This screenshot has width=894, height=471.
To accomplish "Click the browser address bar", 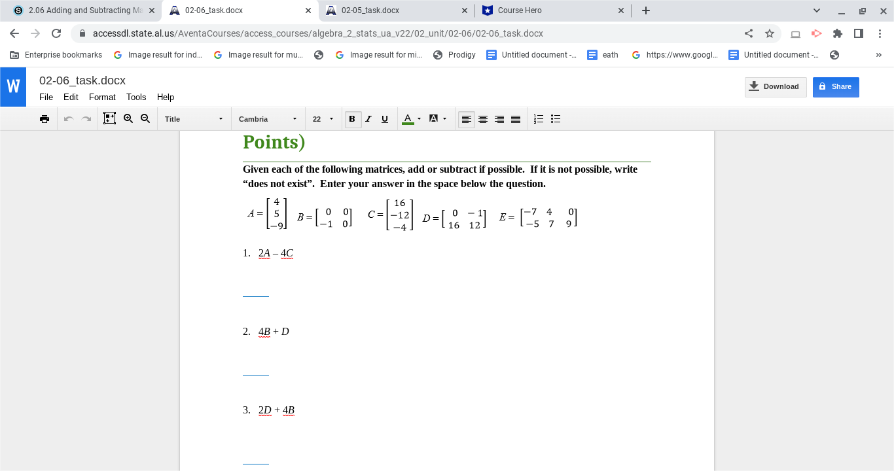I will pos(393,33).
